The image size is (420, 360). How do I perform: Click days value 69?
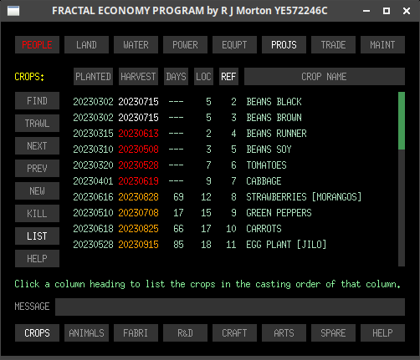(178, 197)
